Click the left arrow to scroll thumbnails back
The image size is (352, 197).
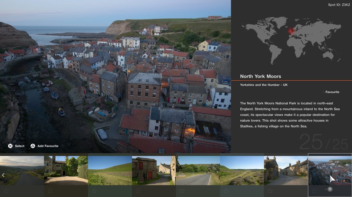3,175
